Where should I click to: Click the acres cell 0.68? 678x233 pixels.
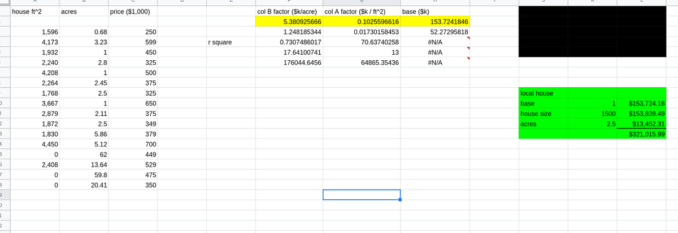pyautogui.click(x=84, y=32)
